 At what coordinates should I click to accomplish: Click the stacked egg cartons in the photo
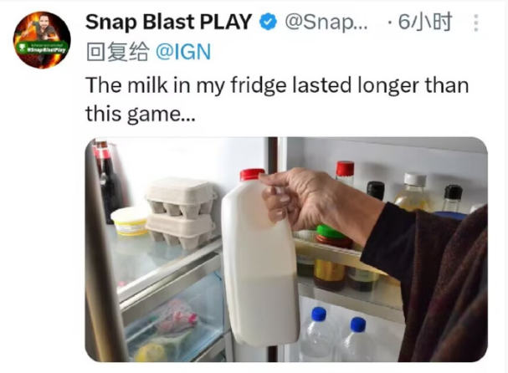181,214
